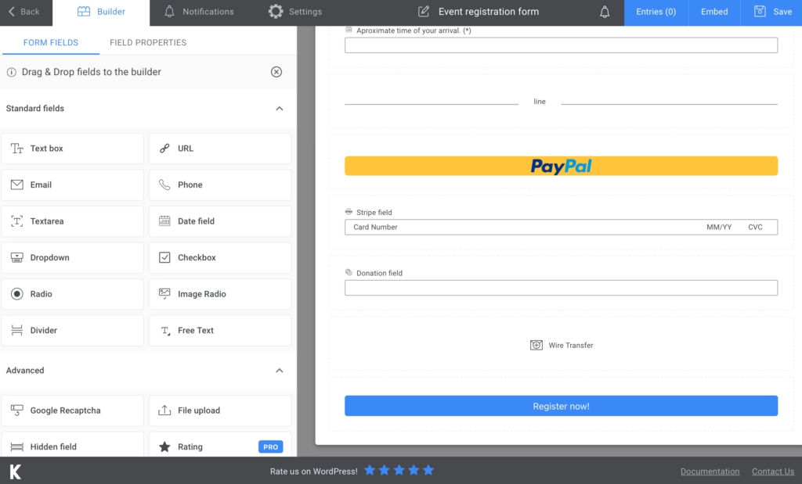
Task: Click the "Advanced" heading text
Action: (25, 371)
